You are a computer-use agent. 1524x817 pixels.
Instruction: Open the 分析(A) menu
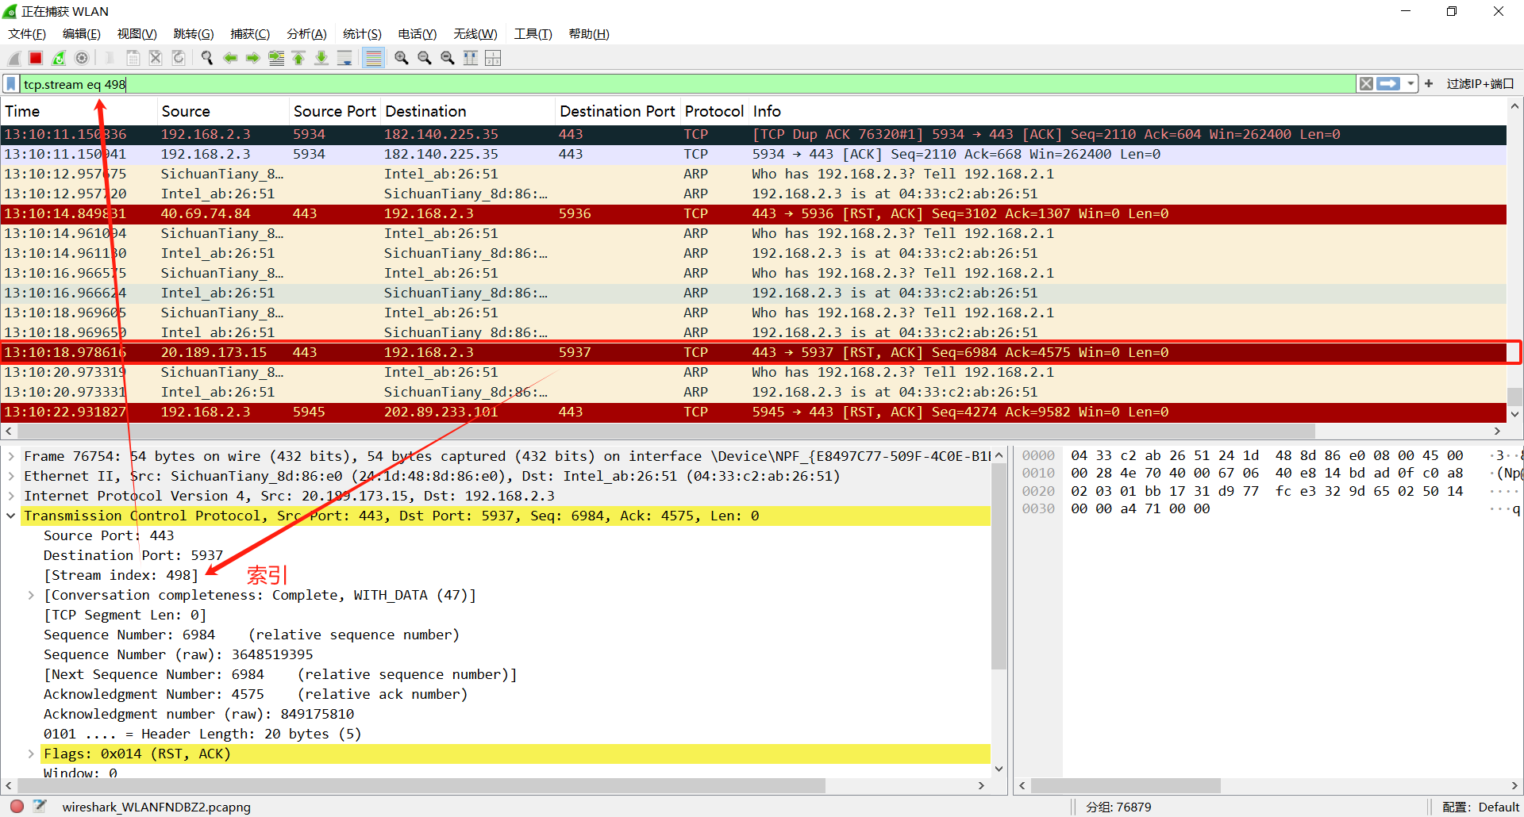pos(306,34)
